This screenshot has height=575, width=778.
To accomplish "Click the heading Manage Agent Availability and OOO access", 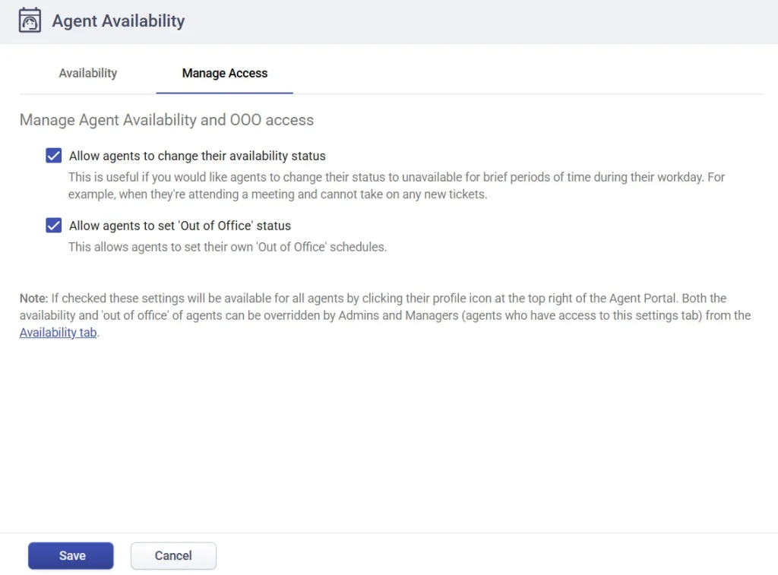I will pyautogui.click(x=166, y=120).
